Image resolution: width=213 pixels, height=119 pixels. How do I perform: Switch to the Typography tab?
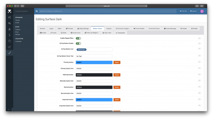120,33
